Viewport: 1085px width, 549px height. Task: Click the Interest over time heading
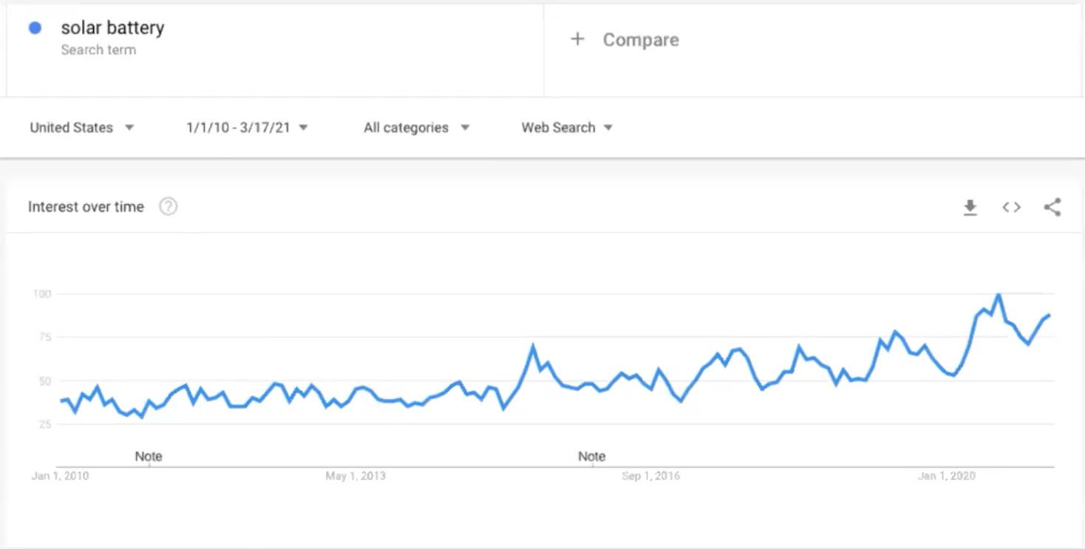[86, 207]
